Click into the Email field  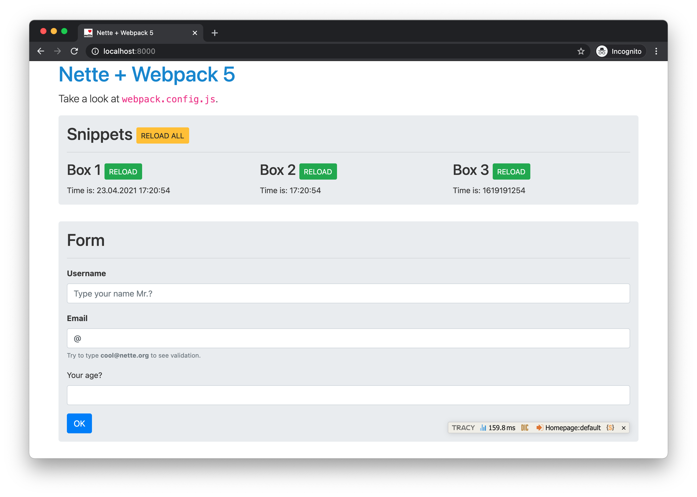(348, 338)
